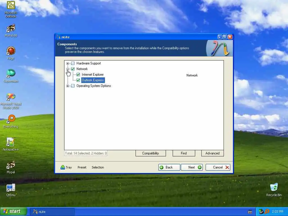Select the Pego desktop shortcut
Screen dimensions: 288x216
(11, 53)
